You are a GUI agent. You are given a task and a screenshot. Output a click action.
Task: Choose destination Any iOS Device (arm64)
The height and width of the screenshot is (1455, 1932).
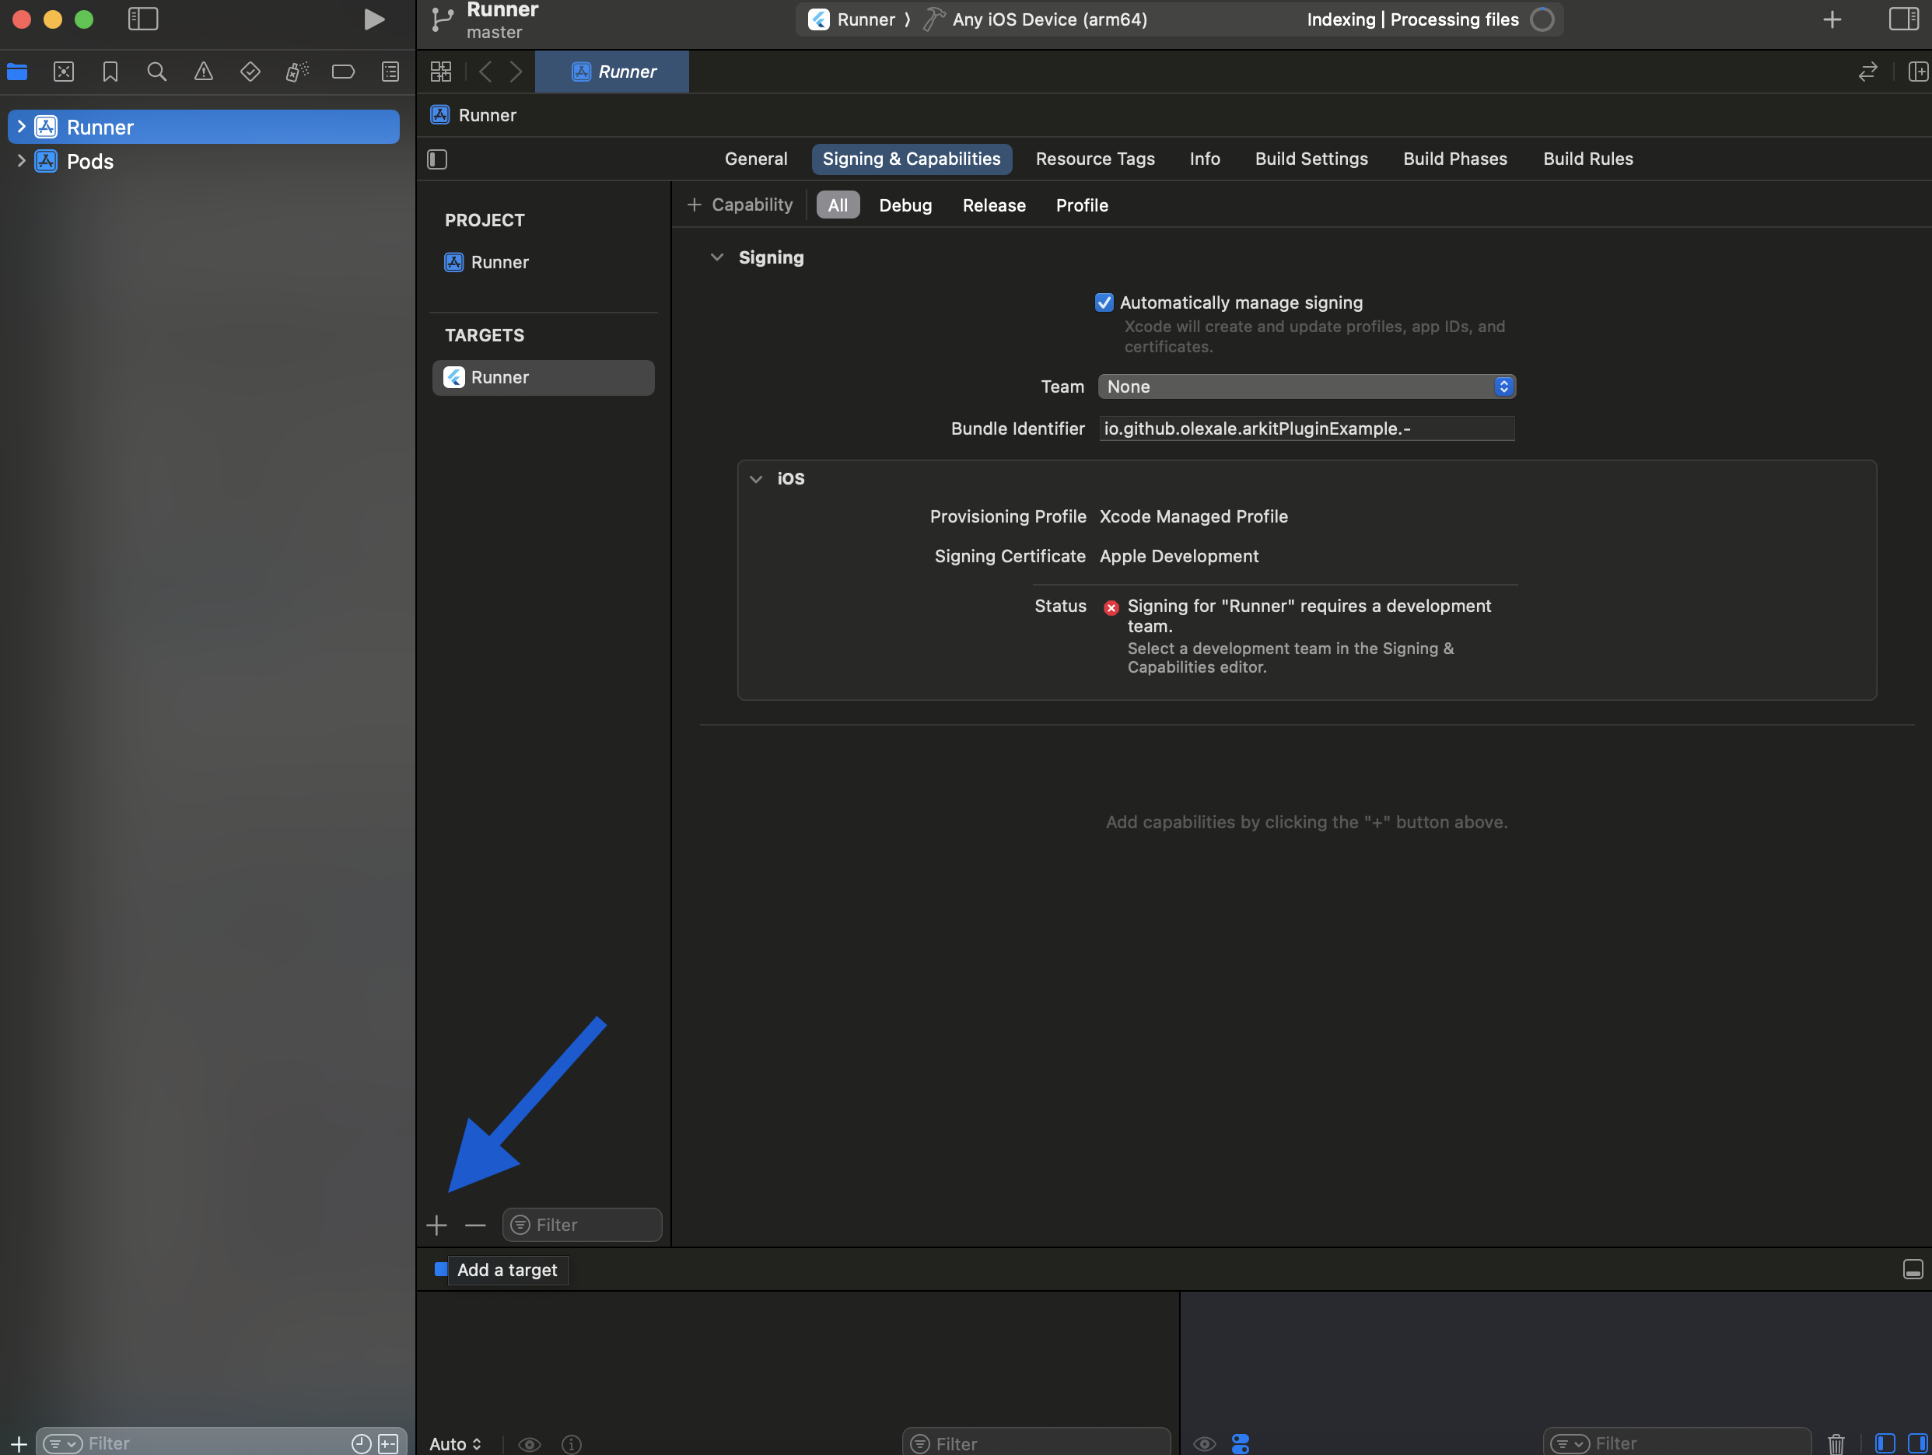[1035, 19]
